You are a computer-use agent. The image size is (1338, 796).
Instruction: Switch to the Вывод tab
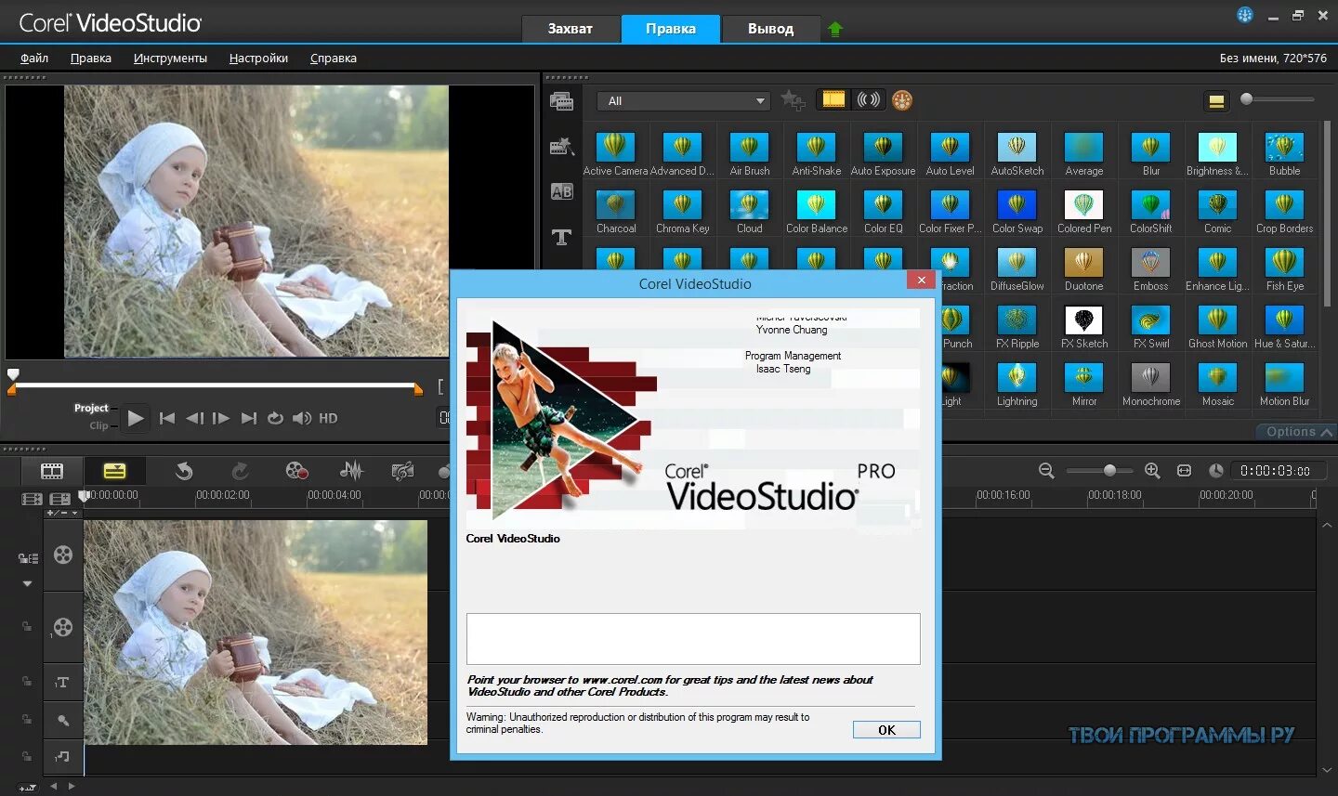(771, 29)
